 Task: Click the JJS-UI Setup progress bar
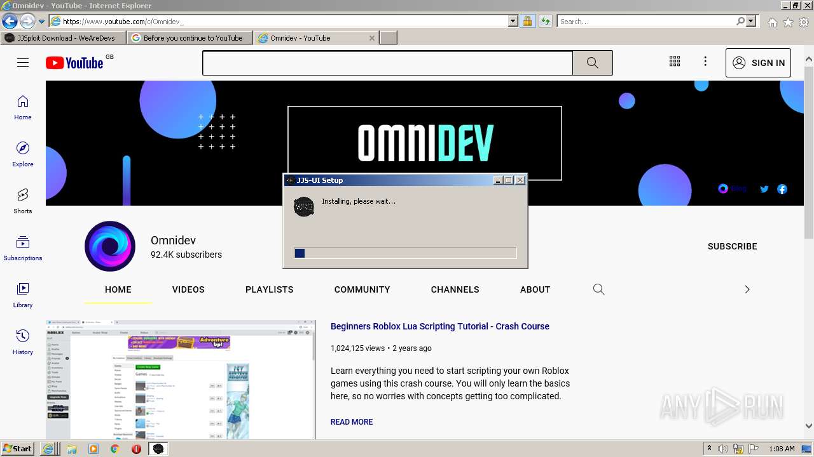pyautogui.click(x=405, y=253)
